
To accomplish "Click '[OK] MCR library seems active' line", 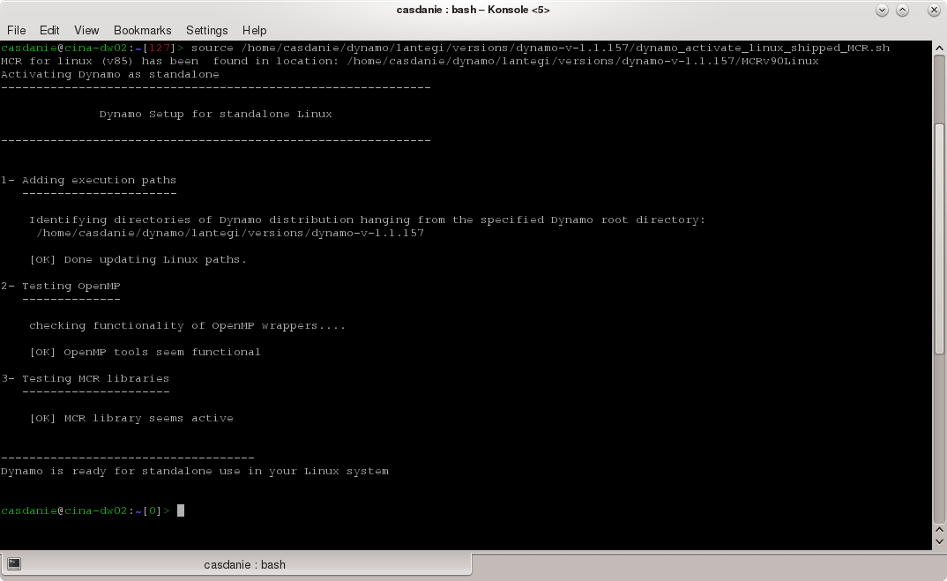I will (131, 418).
